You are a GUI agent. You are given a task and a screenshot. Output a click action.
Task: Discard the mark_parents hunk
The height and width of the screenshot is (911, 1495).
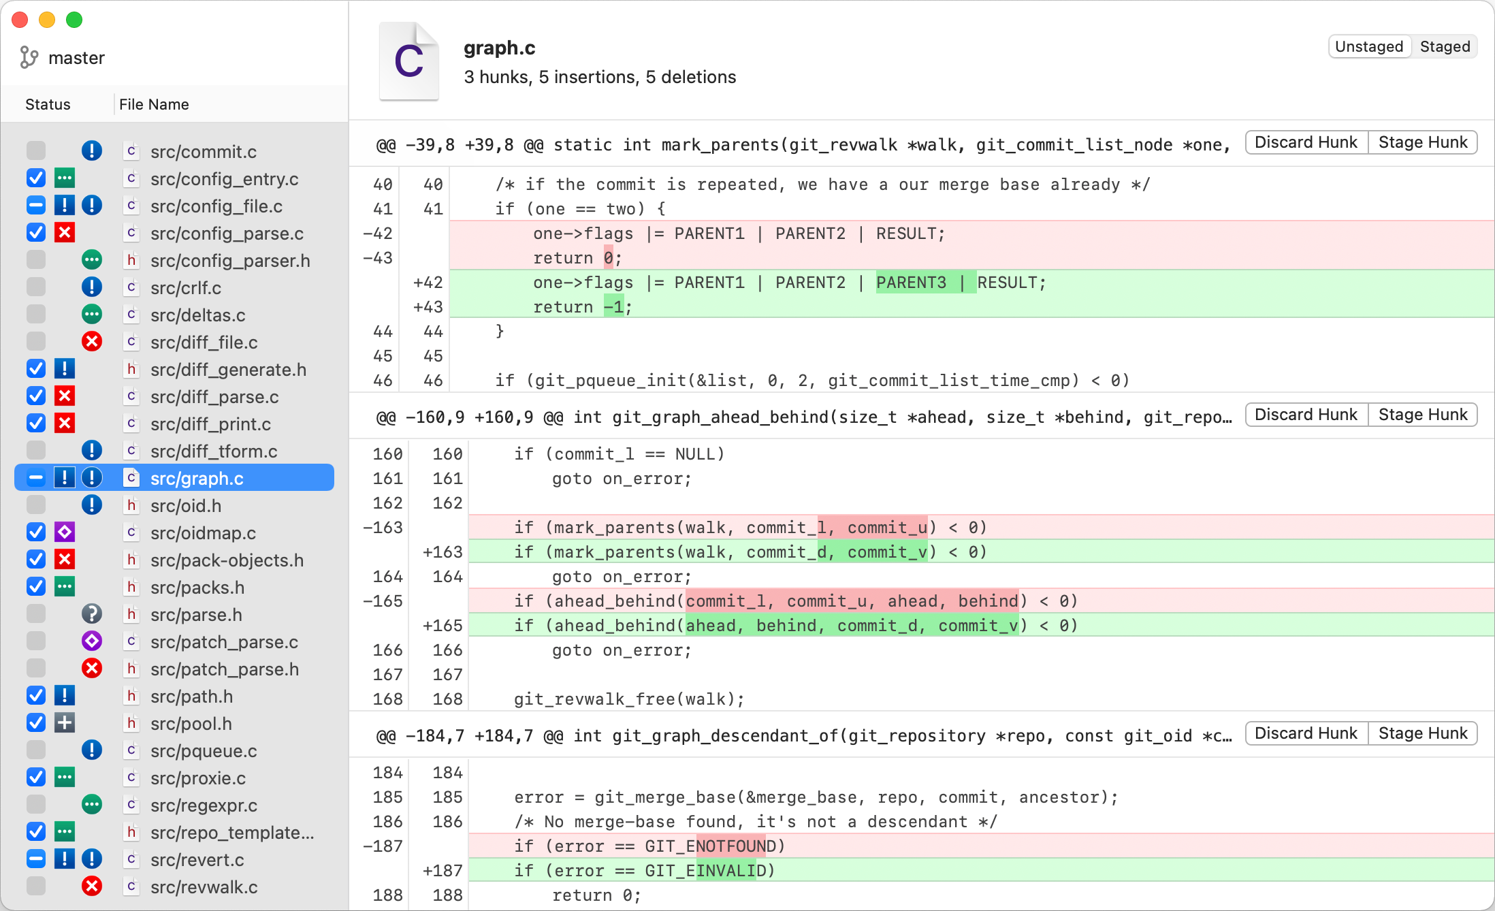point(1306,142)
